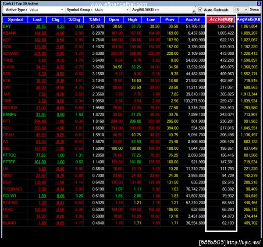Click the Low column header
This screenshot has width=263, height=247.
(x=151, y=20)
